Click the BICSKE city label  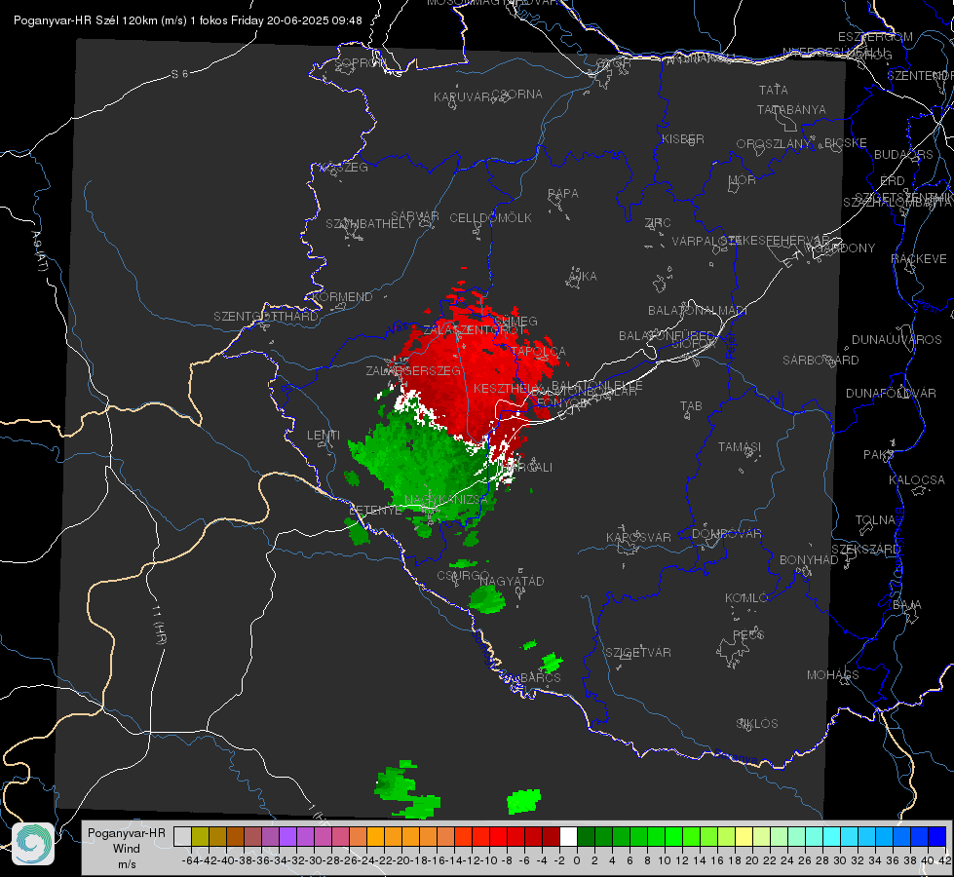[846, 142]
